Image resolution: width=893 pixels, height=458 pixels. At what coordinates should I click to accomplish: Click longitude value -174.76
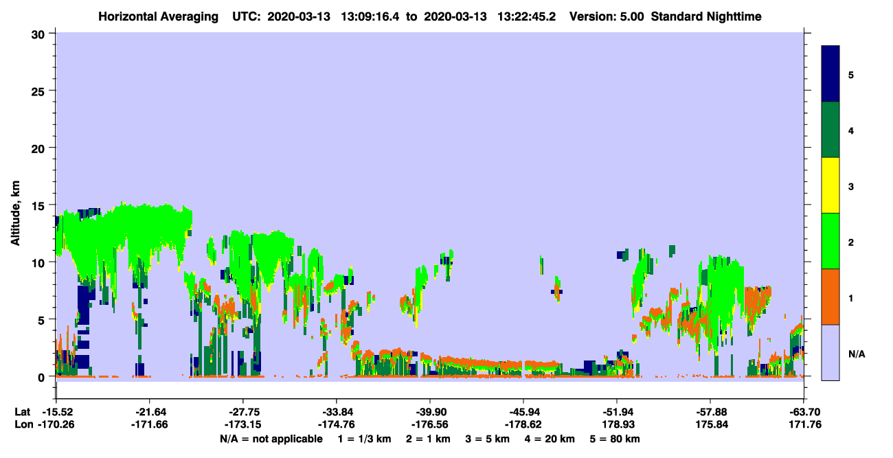click(x=337, y=425)
